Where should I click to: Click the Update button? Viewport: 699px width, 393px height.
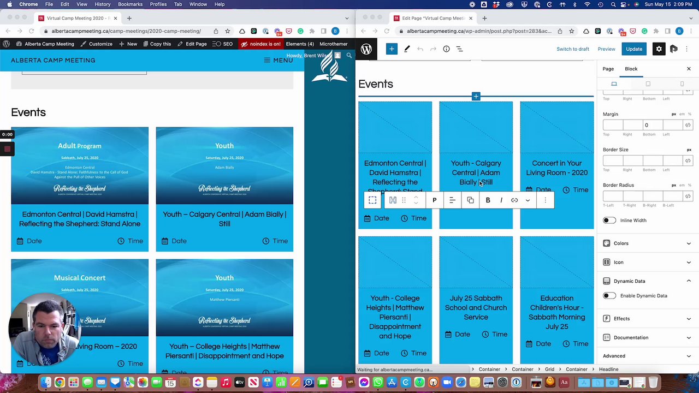[x=634, y=49]
